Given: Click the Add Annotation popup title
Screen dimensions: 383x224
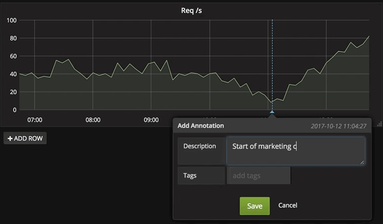Looking at the screenshot, I should pos(201,126).
